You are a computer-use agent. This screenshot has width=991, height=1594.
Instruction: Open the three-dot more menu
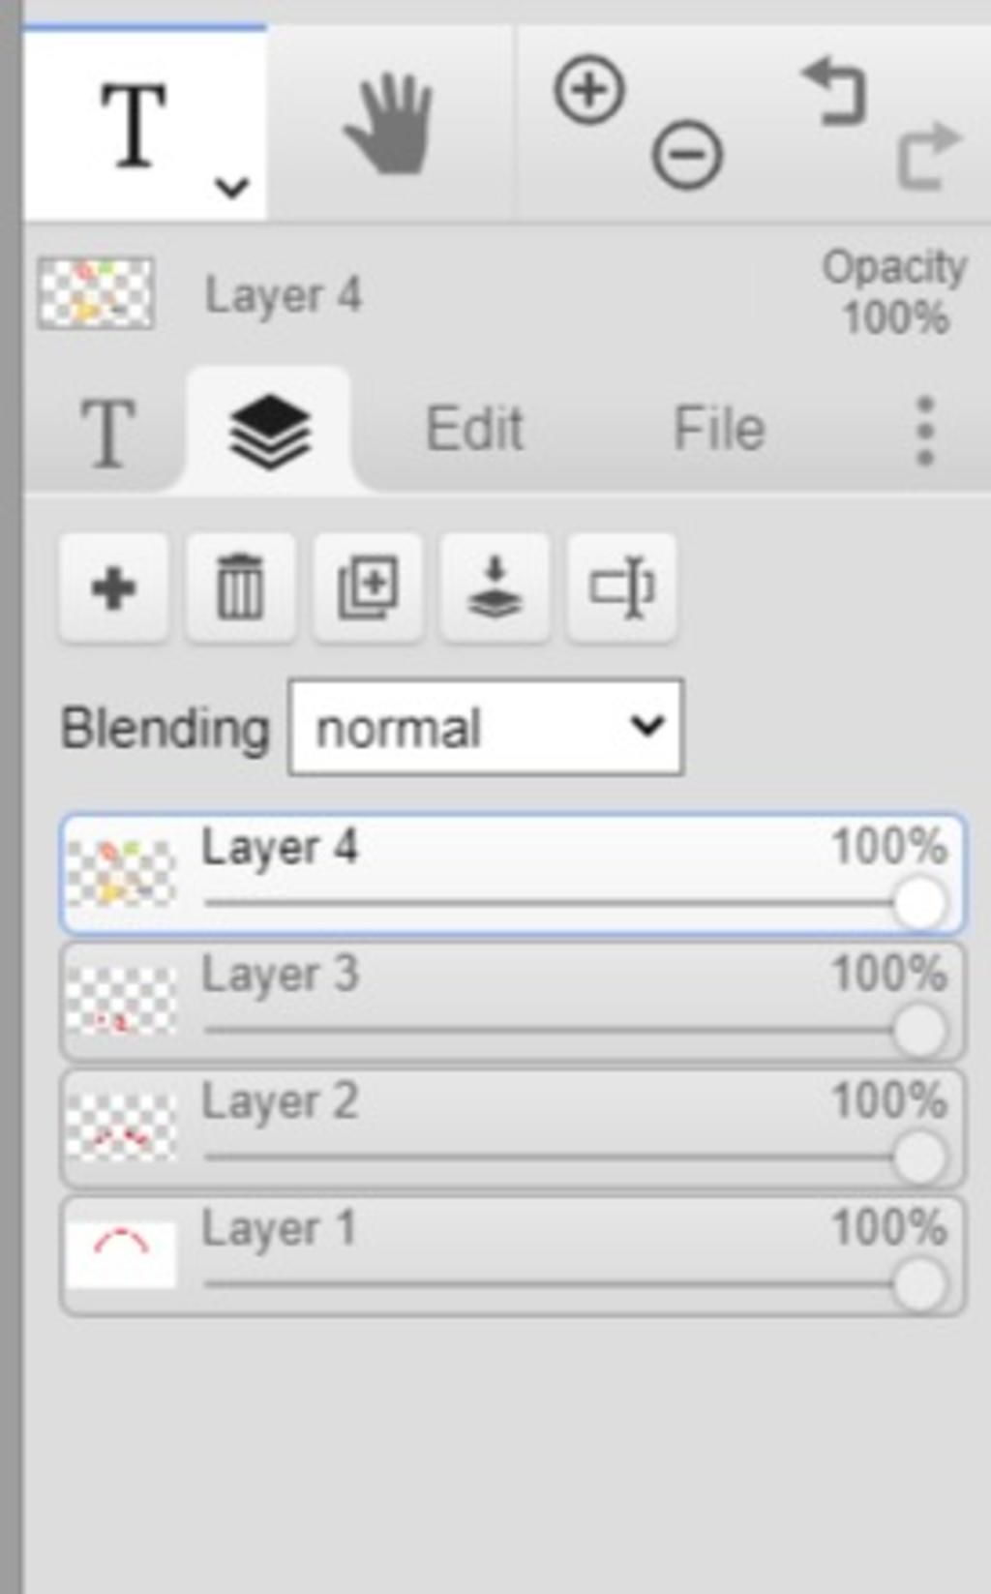click(x=925, y=431)
